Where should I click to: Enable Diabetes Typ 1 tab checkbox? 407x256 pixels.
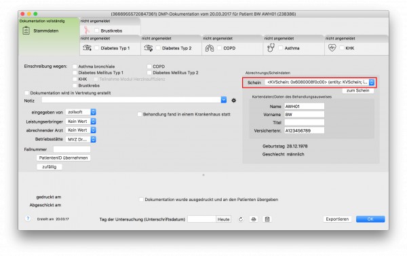click(x=96, y=48)
